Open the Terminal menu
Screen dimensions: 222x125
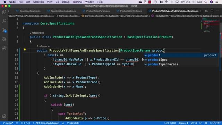[x=77, y=2]
